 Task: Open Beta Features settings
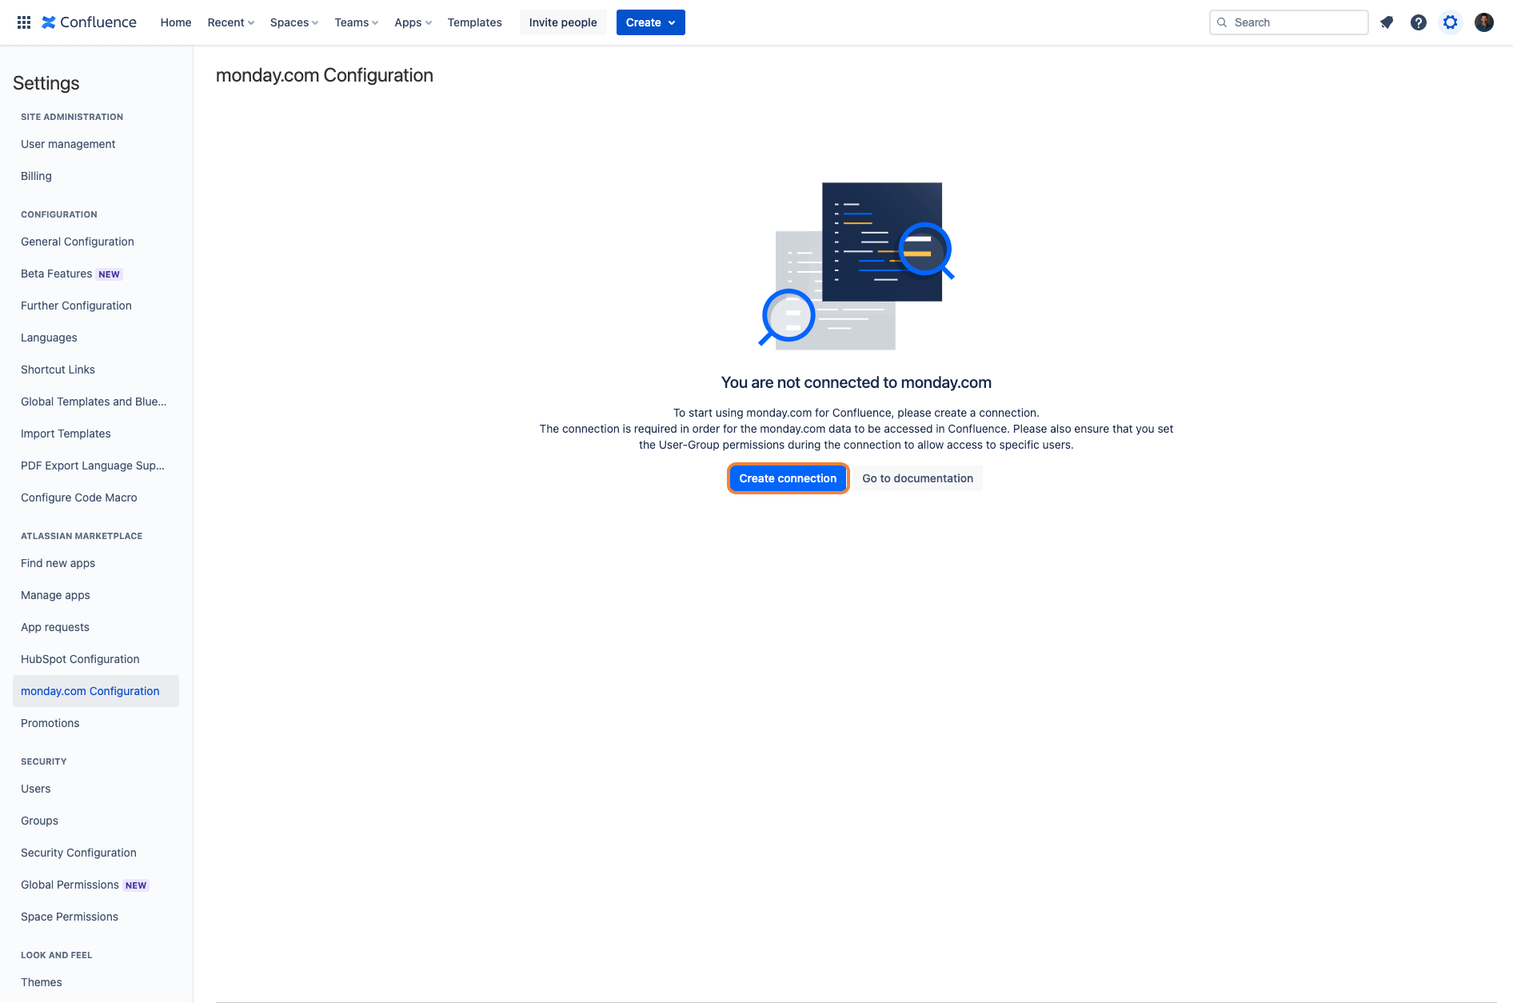96,274
